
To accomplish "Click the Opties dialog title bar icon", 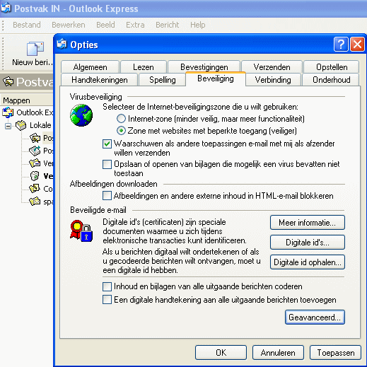I will coord(62,44).
